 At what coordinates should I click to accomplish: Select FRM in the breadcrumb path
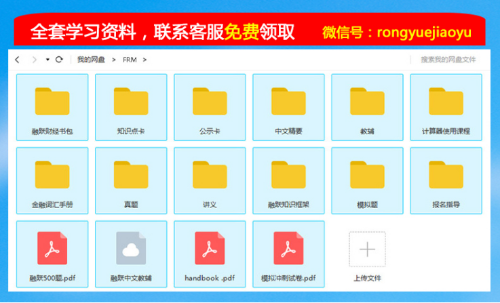tap(130, 60)
